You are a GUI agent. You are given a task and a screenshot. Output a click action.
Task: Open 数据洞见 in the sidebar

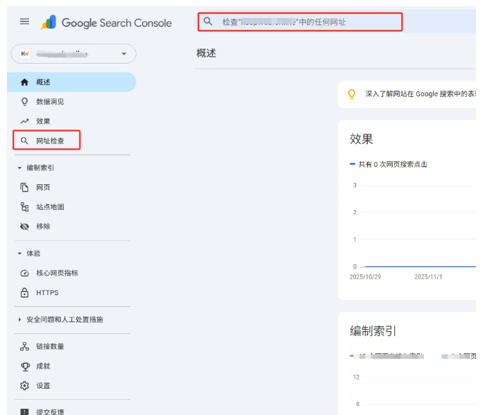[x=50, y=101]
